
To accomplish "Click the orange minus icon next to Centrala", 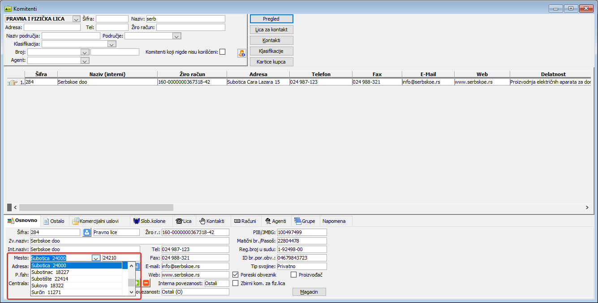I will (146, 283).
